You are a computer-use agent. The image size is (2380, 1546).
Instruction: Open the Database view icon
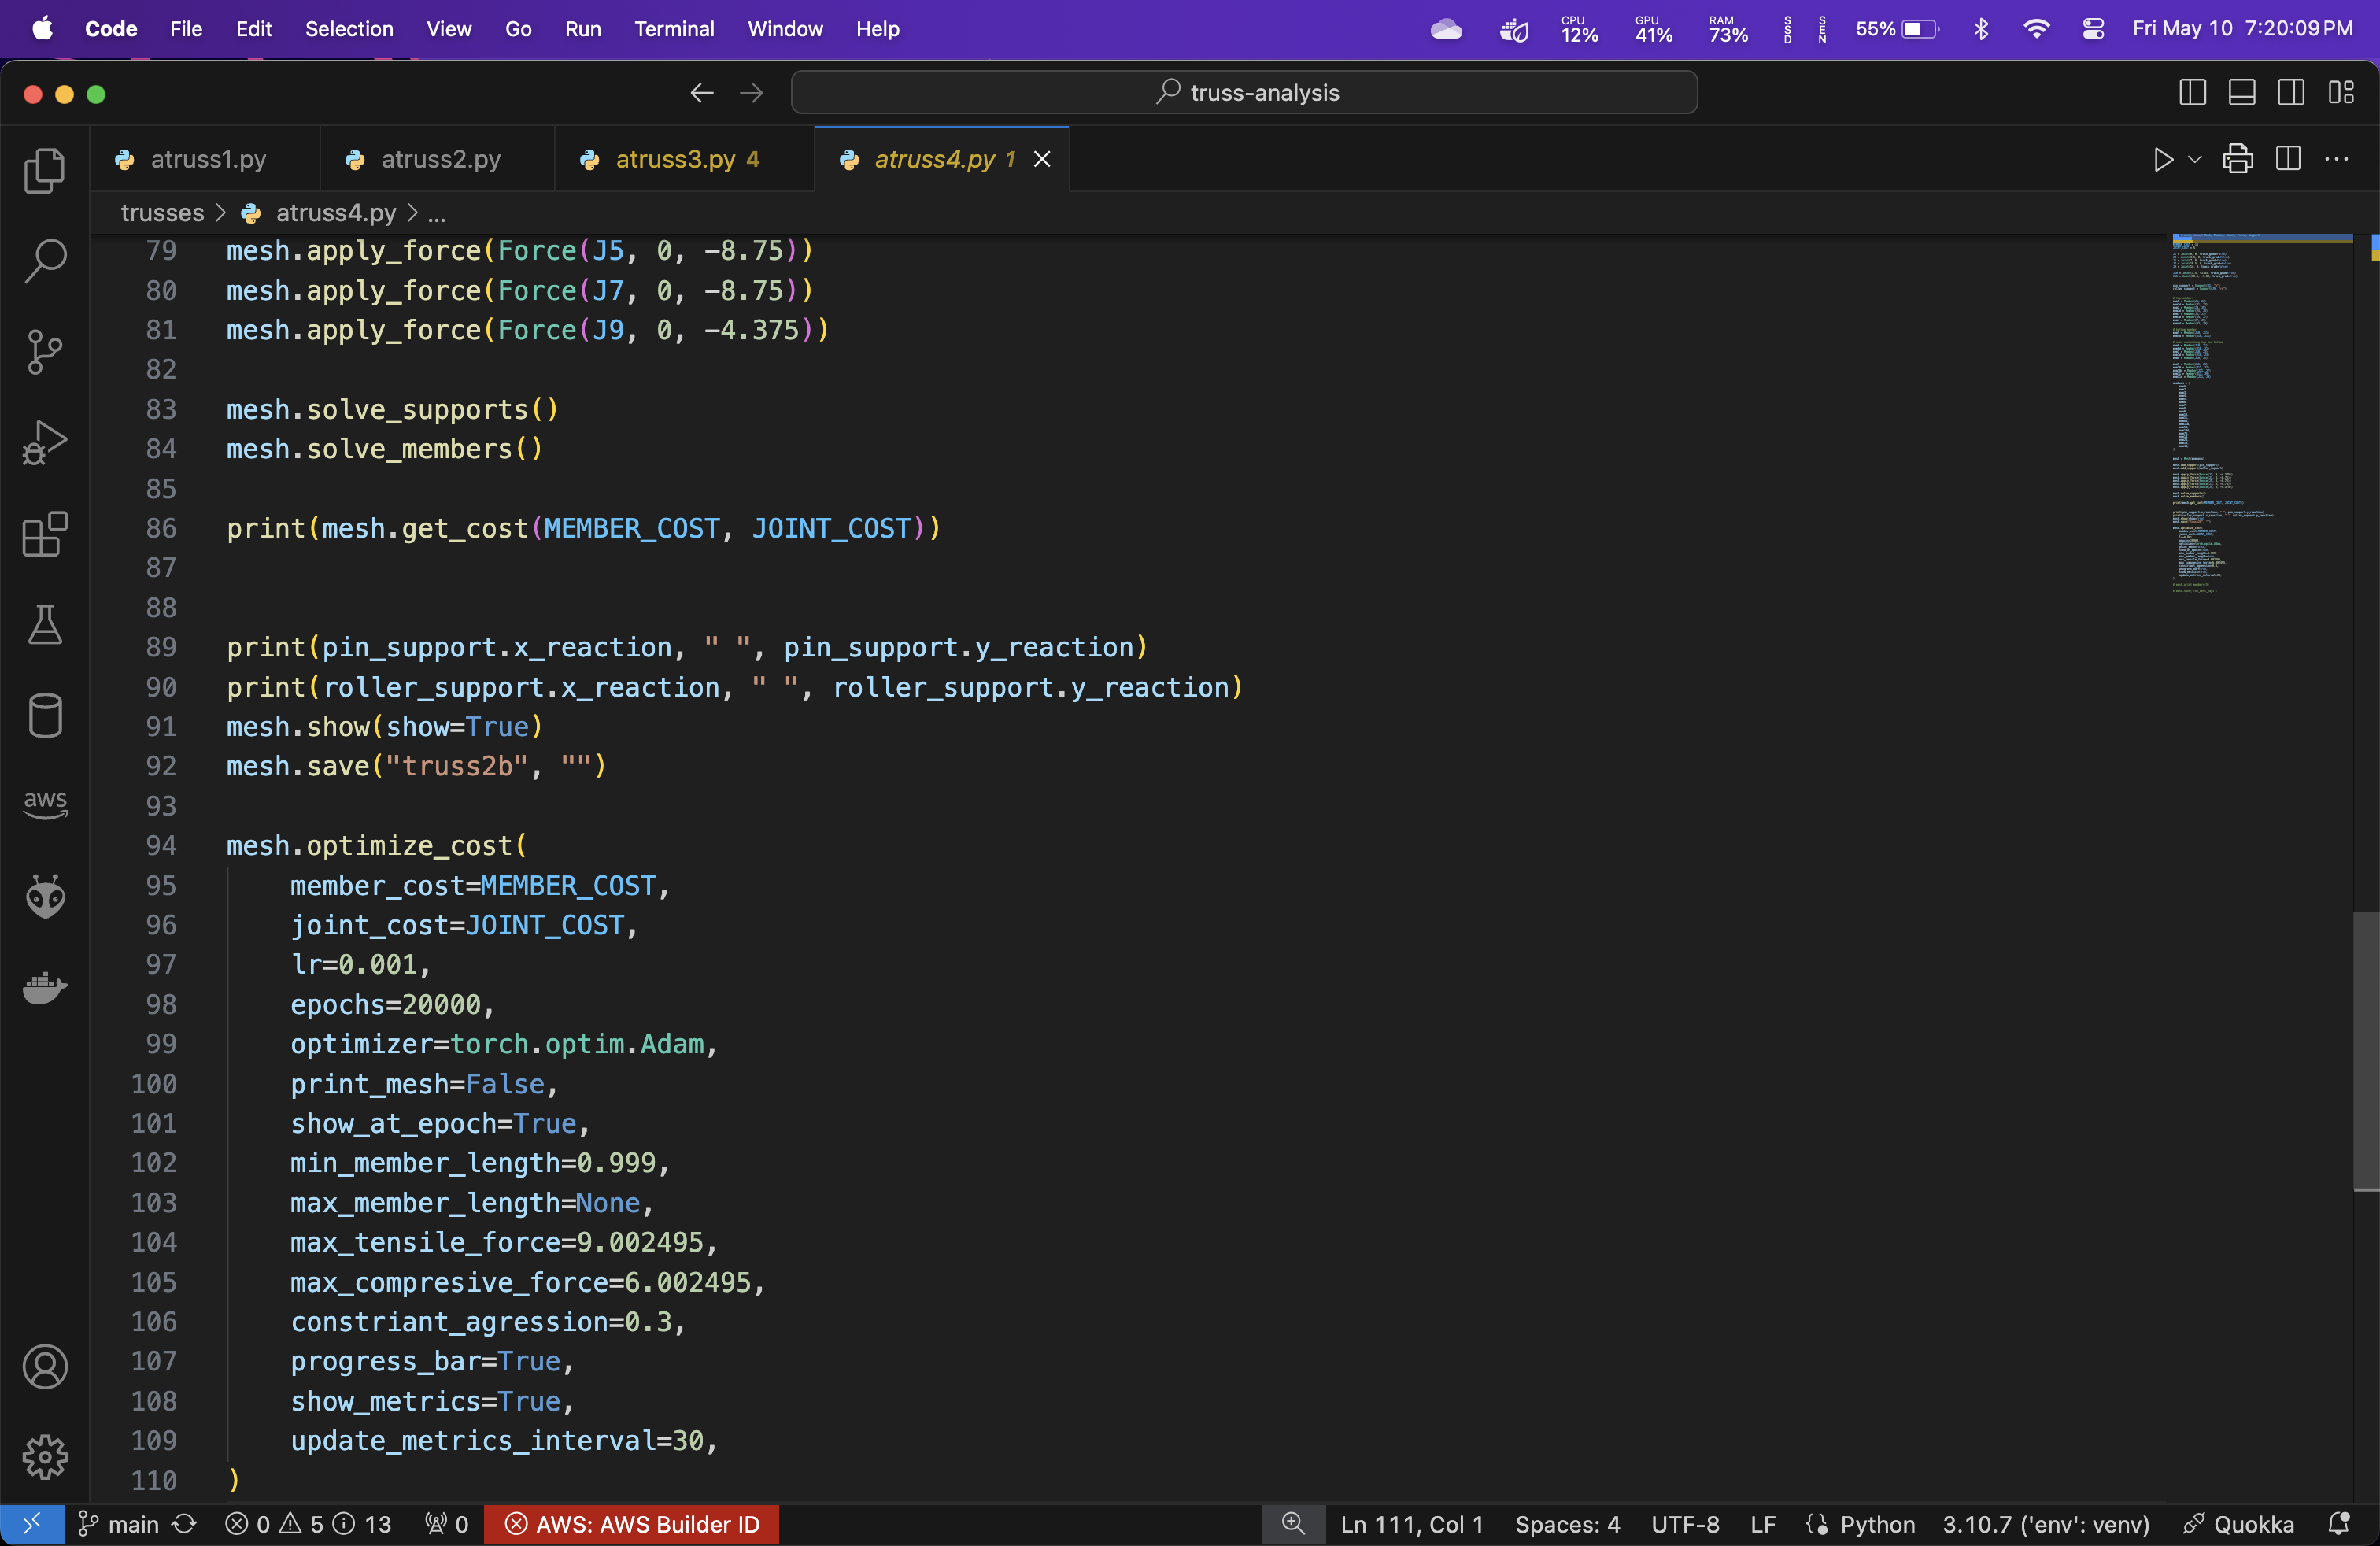pyautogui.click(x=45, y=715)
